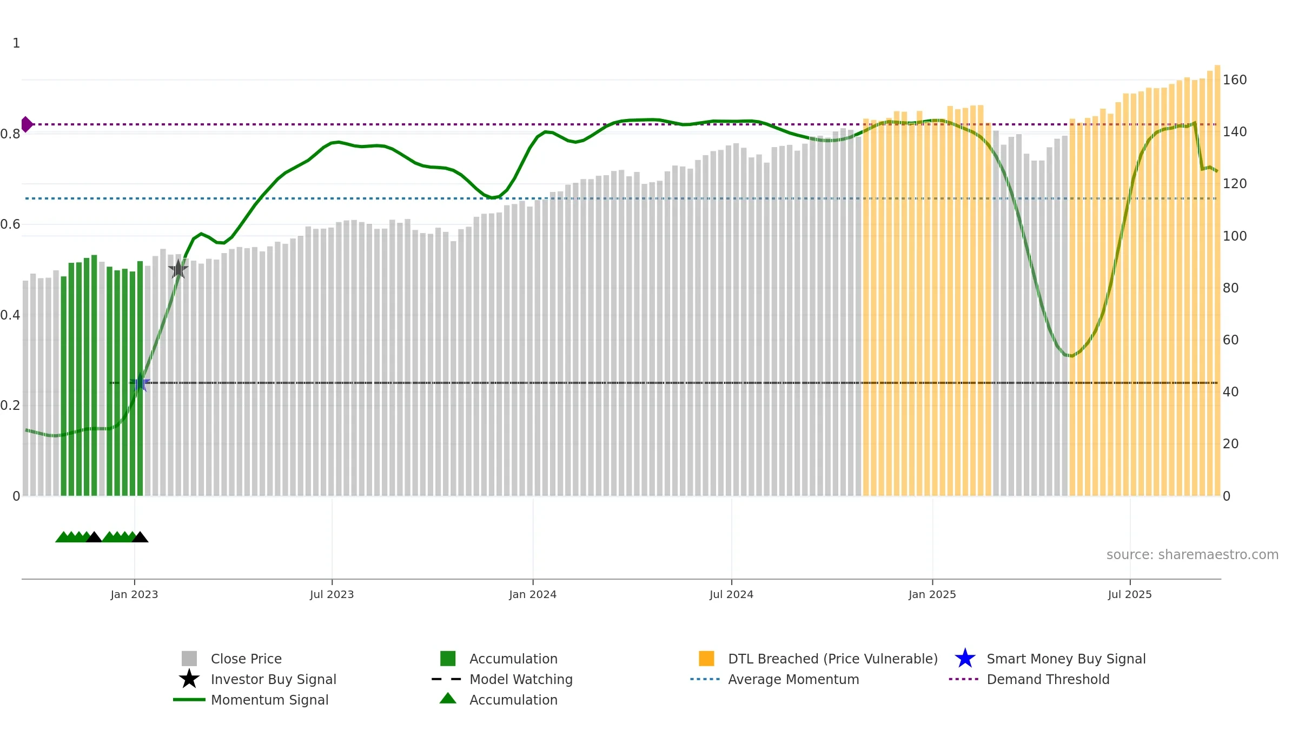
Task: Click the orange DTL Breached legend swatch
Action: pos(706,658)
